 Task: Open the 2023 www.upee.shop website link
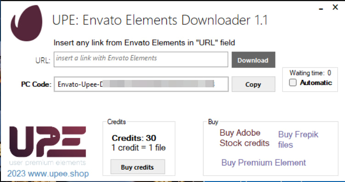(48, 173)
